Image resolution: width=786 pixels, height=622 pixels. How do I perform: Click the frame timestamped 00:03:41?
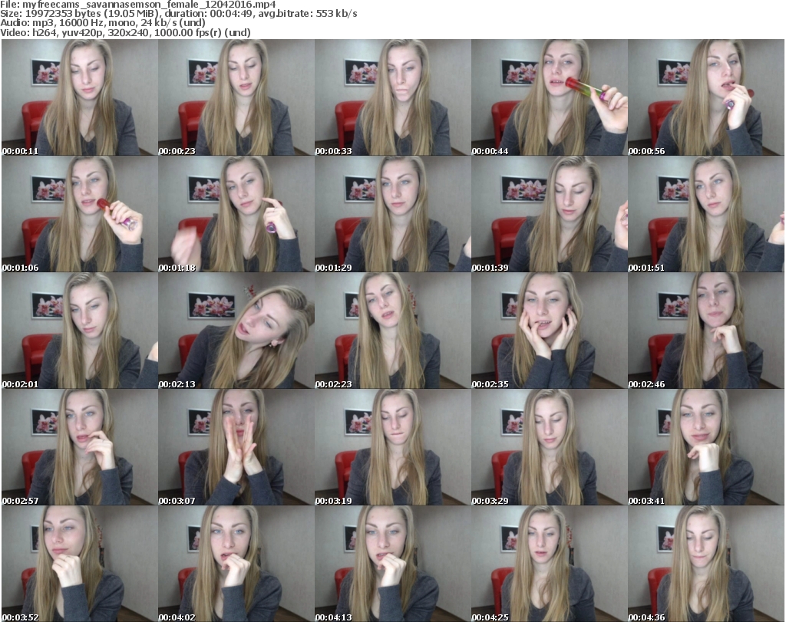pyautogui.click(x=706, y=446)
